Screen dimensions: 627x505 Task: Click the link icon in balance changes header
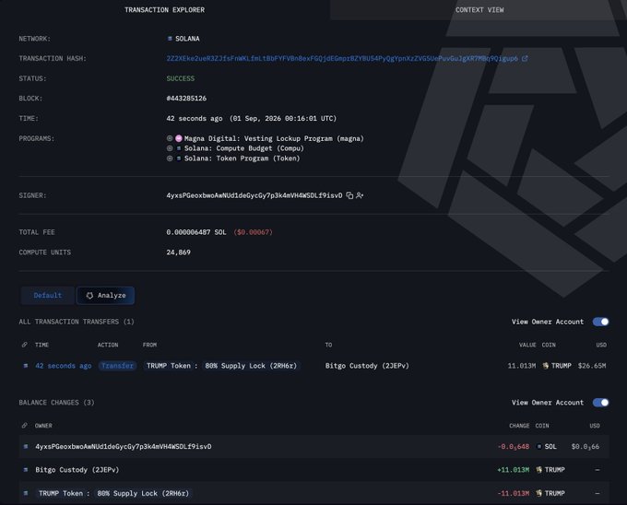(x=25, y=425)
